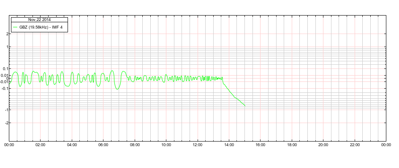Click the end of the green curve near 15:00
The width and height of the screenshot is (399, 168).
[x=245, y=106]
